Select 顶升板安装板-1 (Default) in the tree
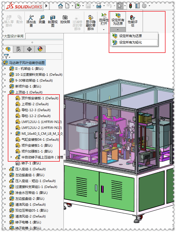The image size is (176, 232). click(x=37, y=98)
